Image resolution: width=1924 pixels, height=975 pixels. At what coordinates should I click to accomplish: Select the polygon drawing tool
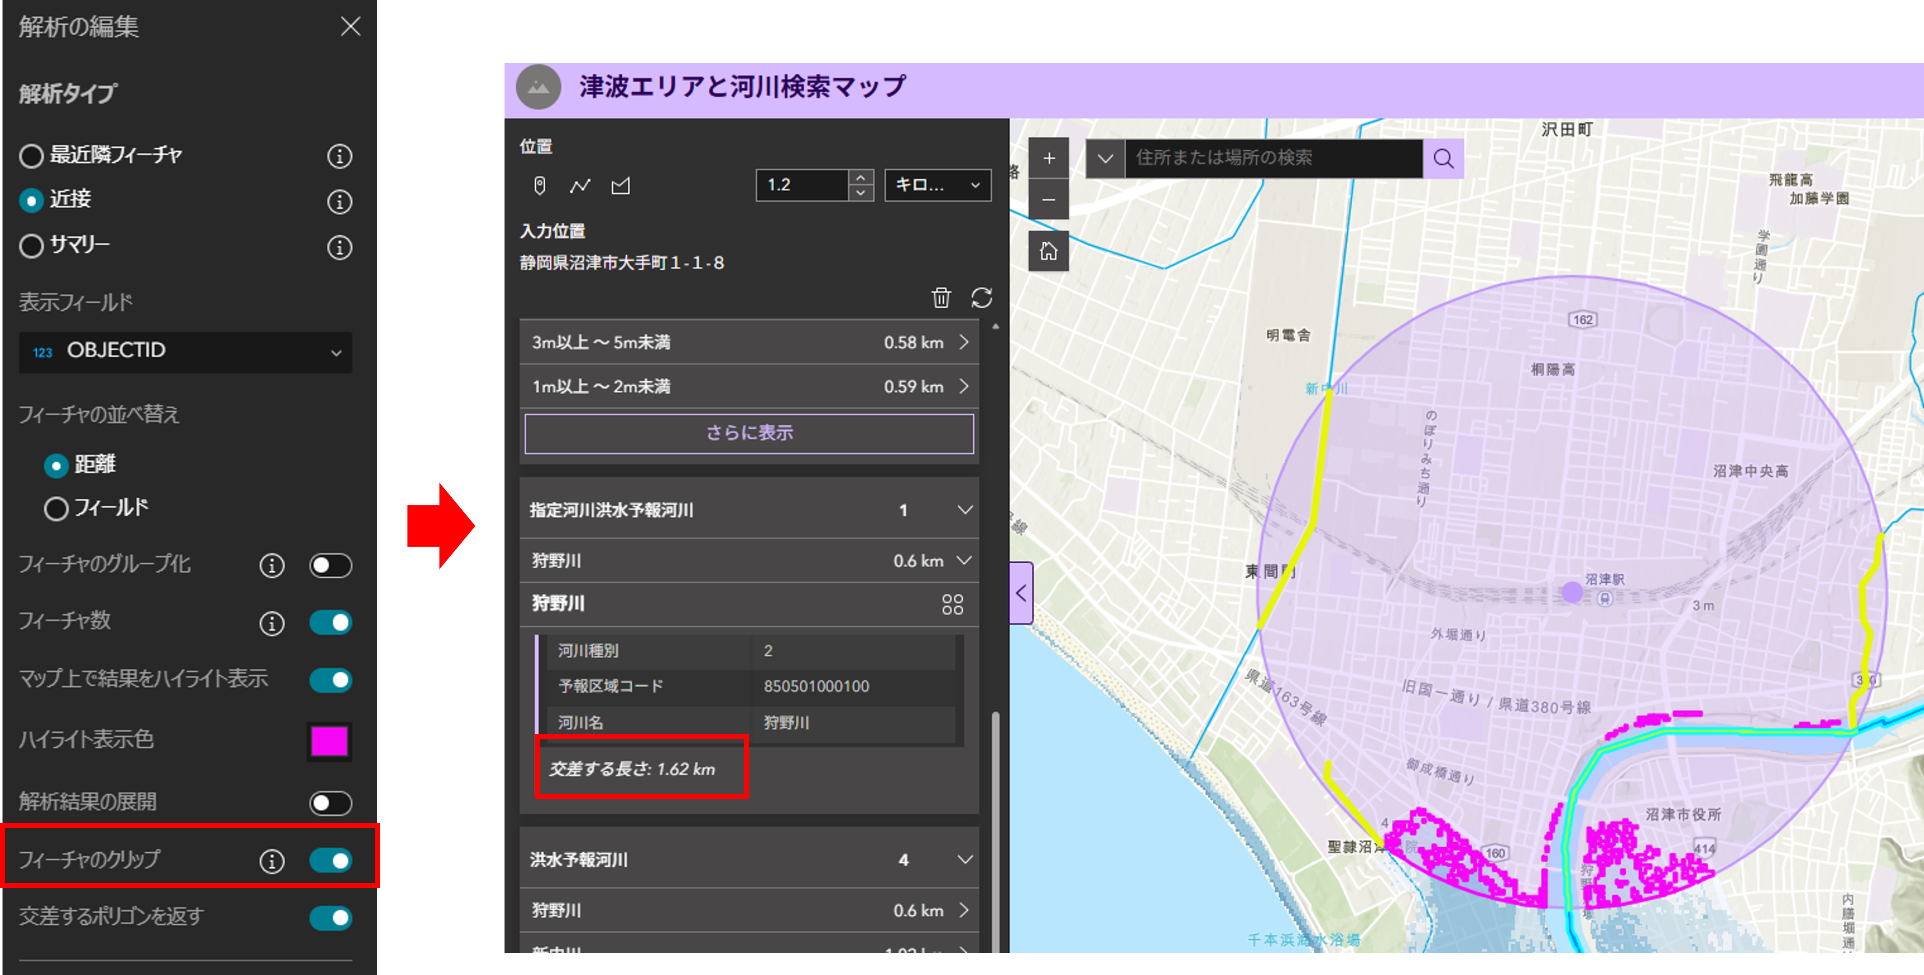[x=621, y=185]
